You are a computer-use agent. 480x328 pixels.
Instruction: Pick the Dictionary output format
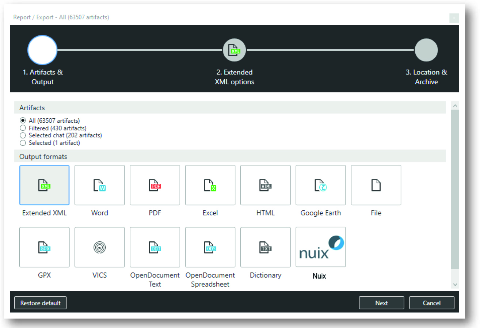coord(265,247)
